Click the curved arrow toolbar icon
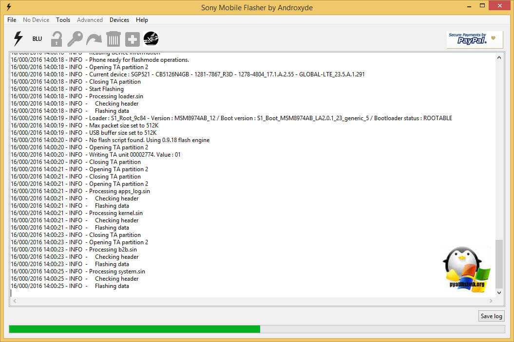Image resolution: width=514 pixels, height=342 pixels. (x=94, y=39)
